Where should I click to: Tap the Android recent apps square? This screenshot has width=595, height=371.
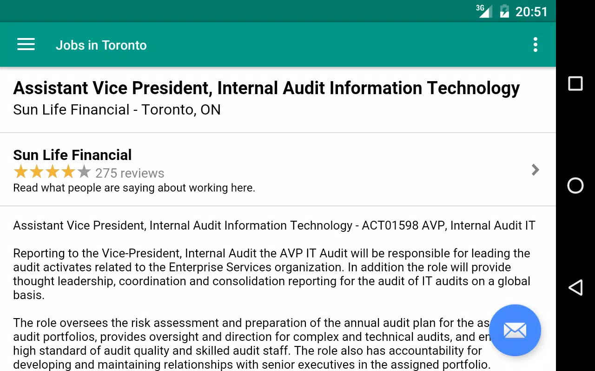point(575,83)
